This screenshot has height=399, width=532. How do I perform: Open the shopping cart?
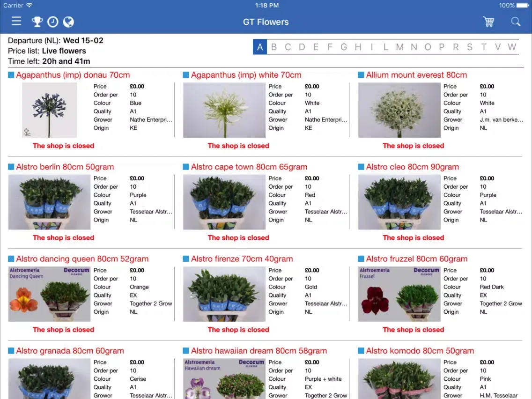pos(488,22)
